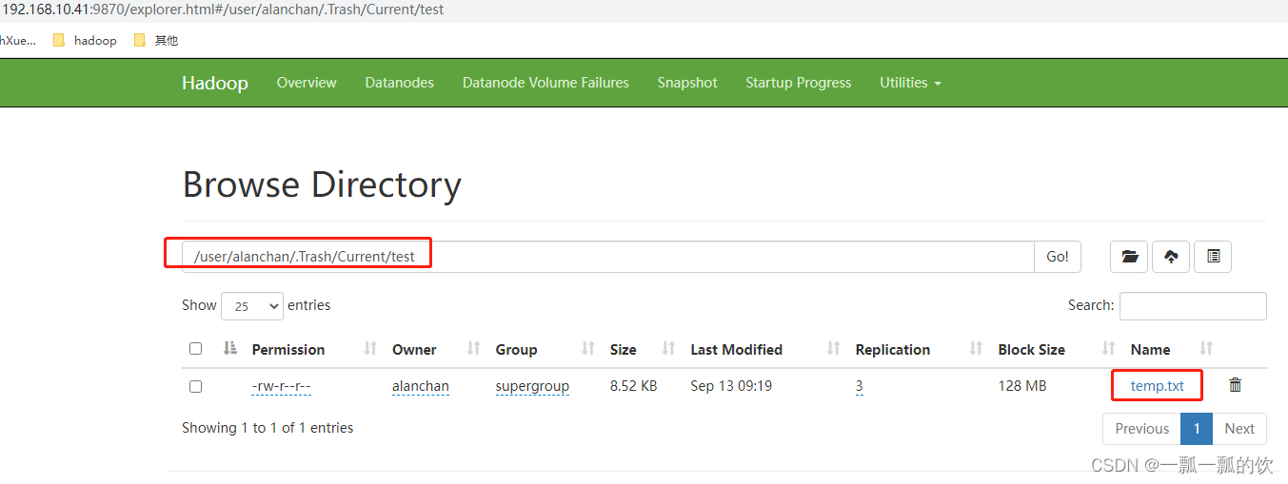Click the 128 MB block size cell

(1021, 386)
